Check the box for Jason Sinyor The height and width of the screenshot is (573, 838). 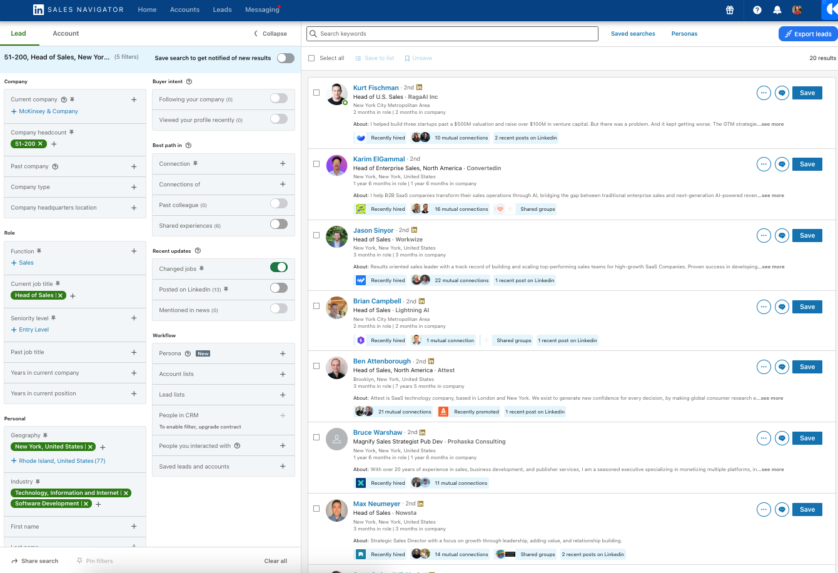pyautogui.click(x=316, y=235)
